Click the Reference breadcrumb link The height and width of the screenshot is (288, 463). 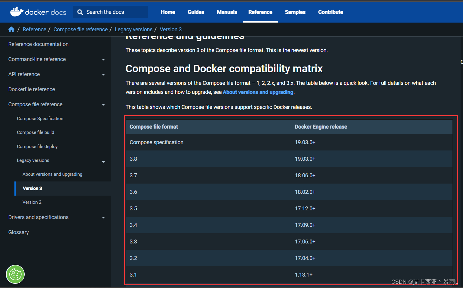point(35,29)
